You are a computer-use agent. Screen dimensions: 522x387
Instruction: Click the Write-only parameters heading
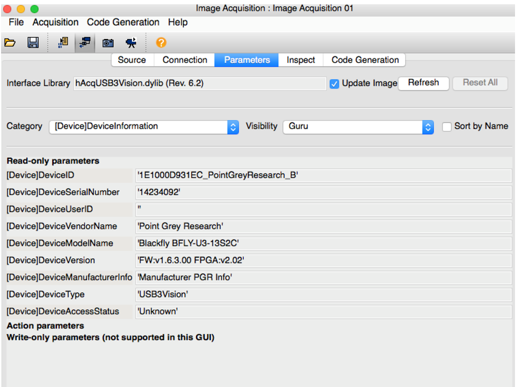tap(111, 338)
